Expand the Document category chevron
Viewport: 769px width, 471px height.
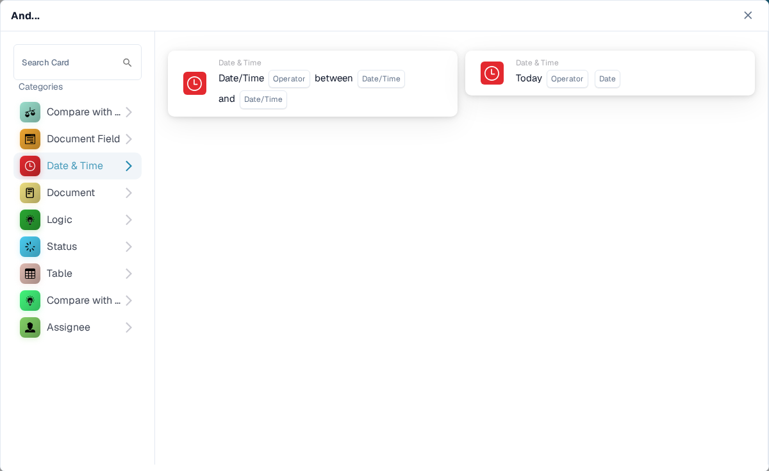(128, 193)
